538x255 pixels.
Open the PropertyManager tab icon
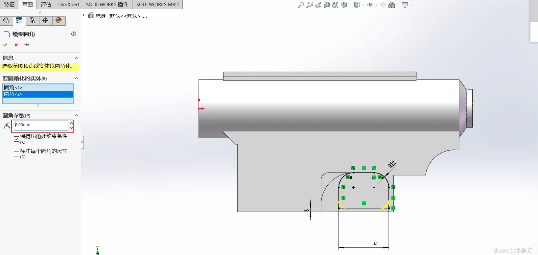pos(19,21)
